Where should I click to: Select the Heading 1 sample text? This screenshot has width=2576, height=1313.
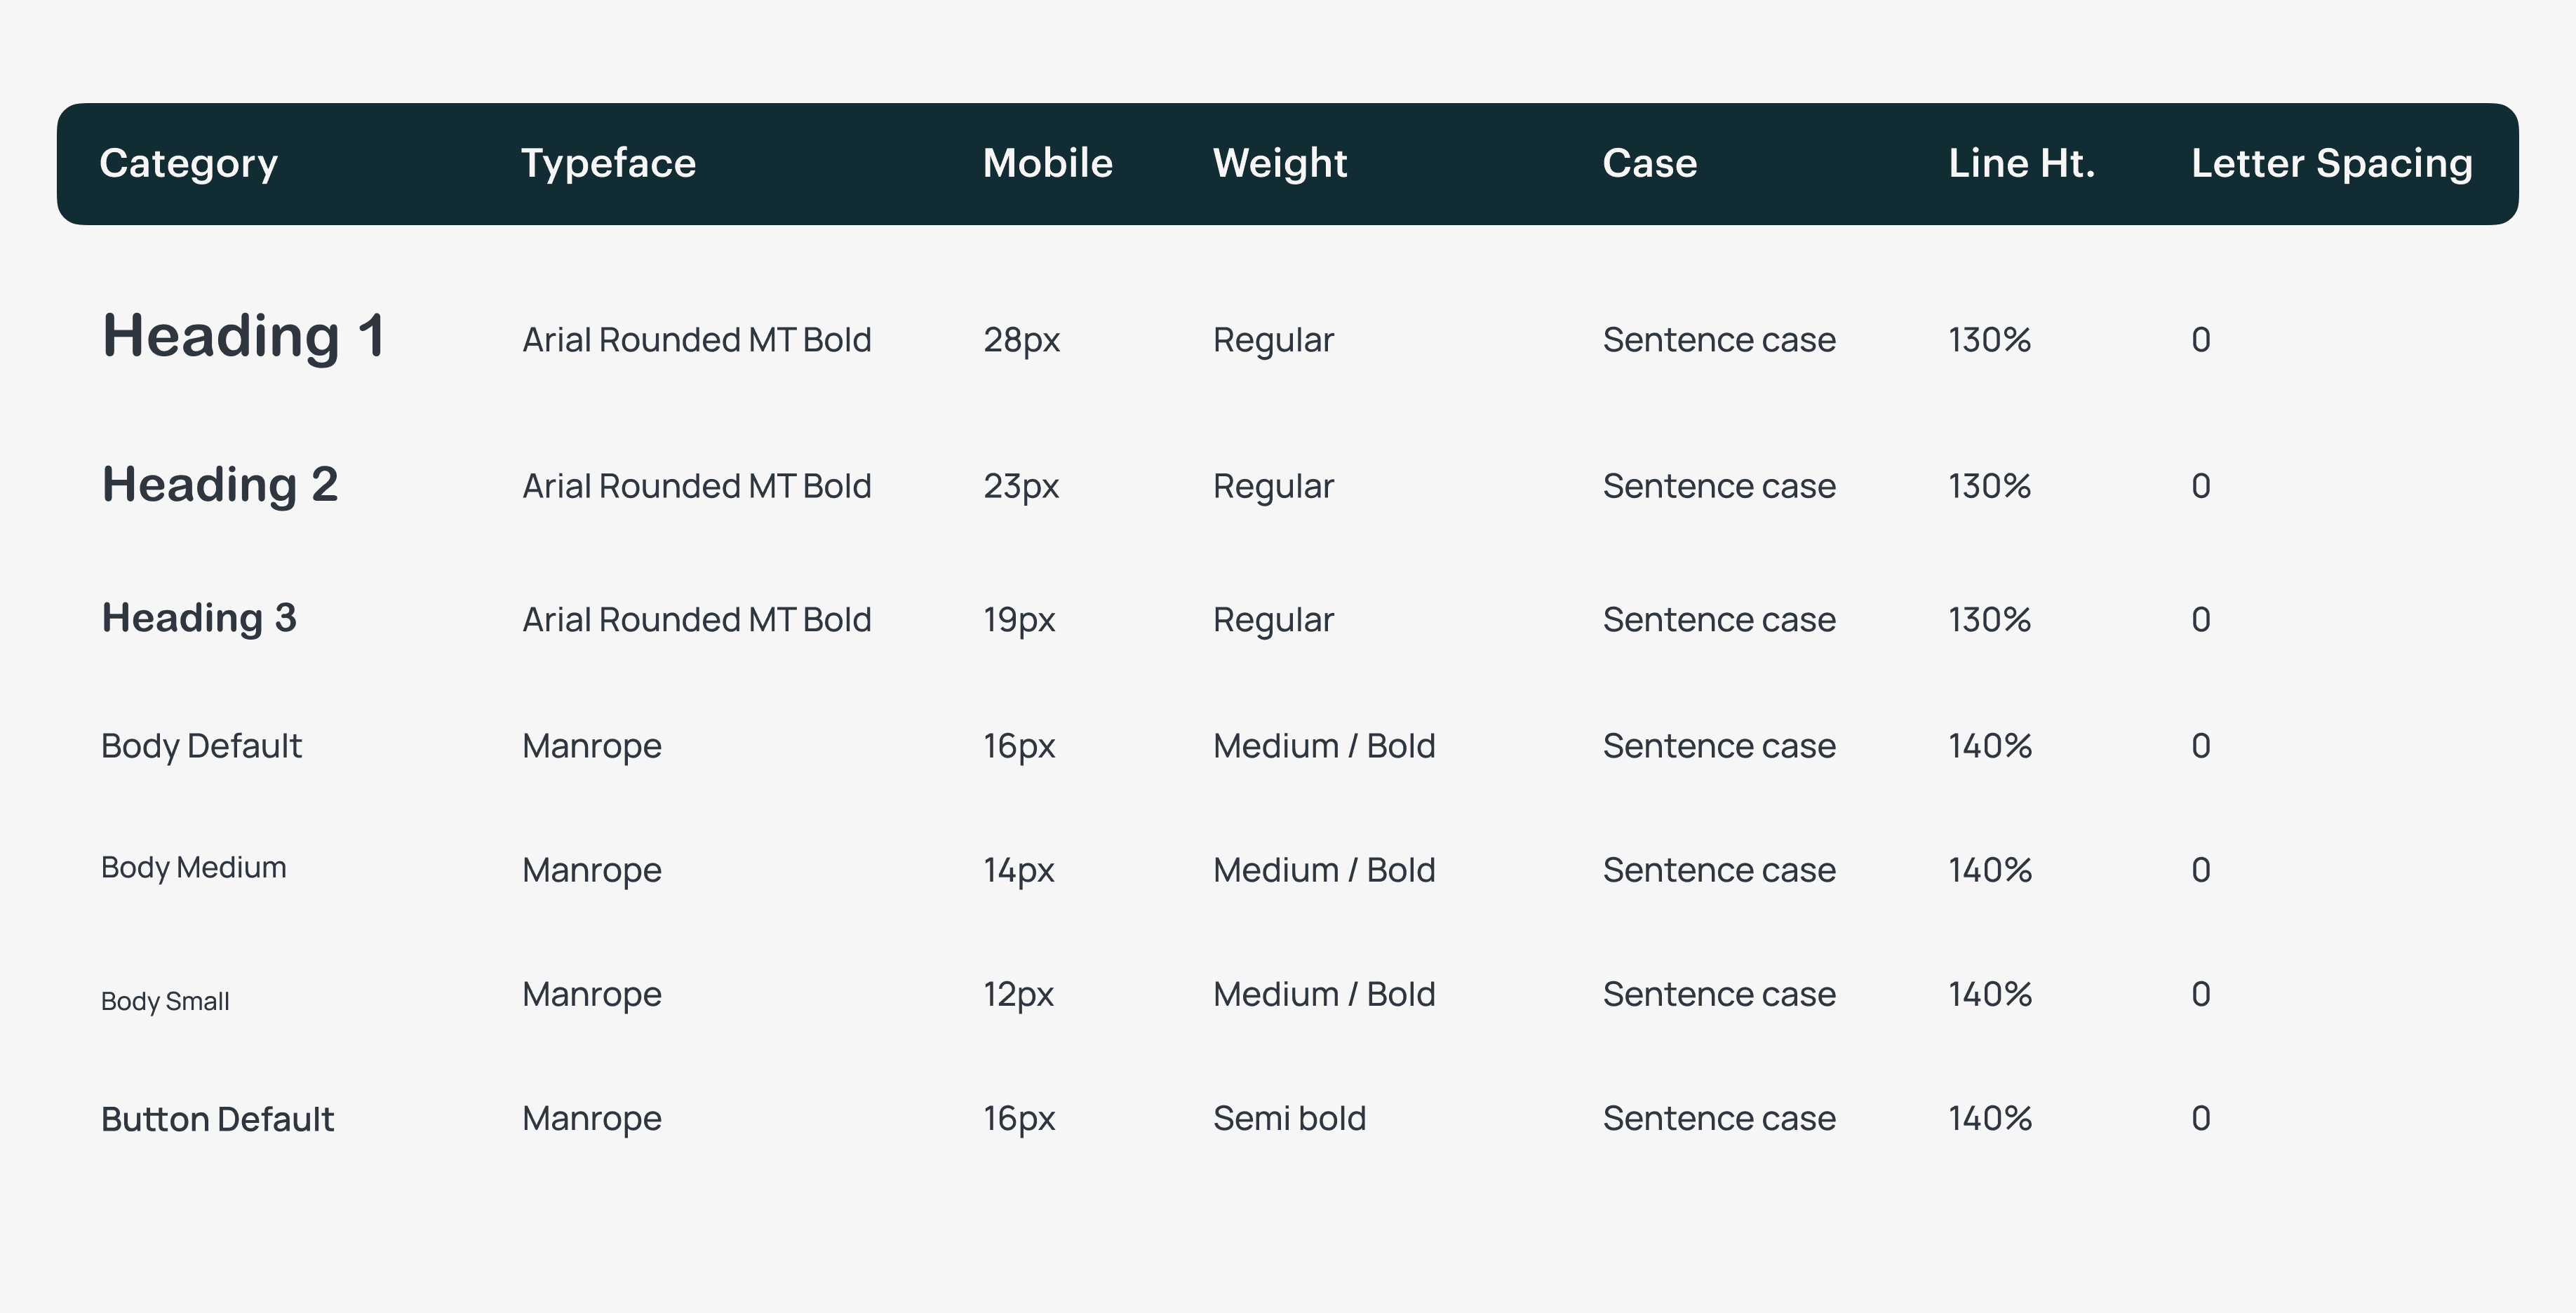[243, 336]
